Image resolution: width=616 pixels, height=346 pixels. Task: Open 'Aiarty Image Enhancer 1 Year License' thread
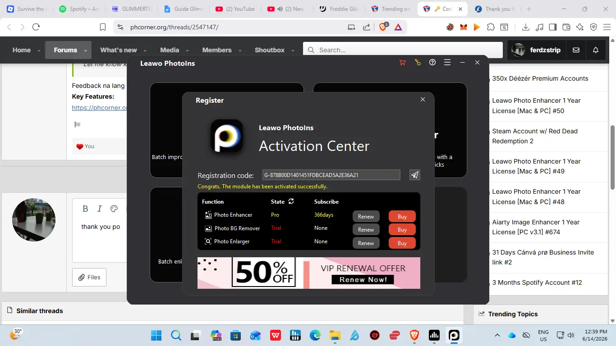(x=536, y=227)
